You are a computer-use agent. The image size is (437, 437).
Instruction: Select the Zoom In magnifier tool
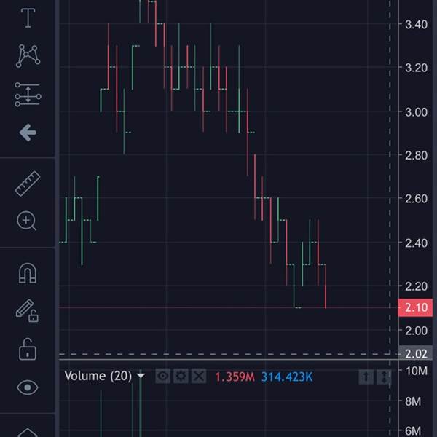(27, 221)
